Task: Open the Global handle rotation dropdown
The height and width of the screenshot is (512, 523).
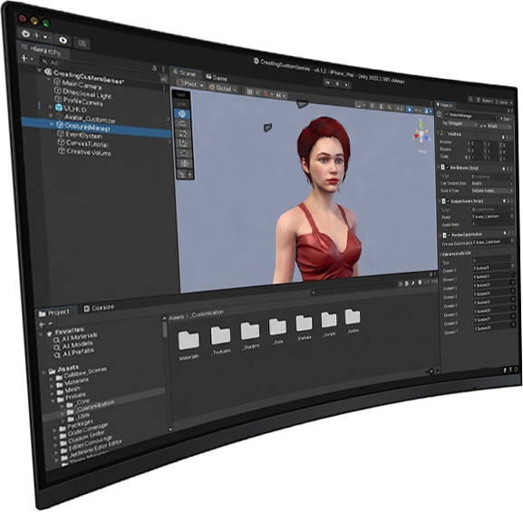Action: click(223, 89)
